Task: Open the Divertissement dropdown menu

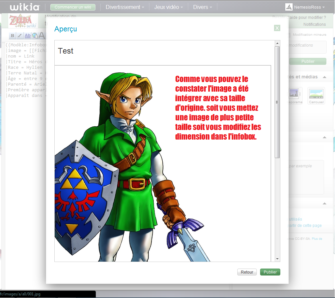Action: point(125,7)
